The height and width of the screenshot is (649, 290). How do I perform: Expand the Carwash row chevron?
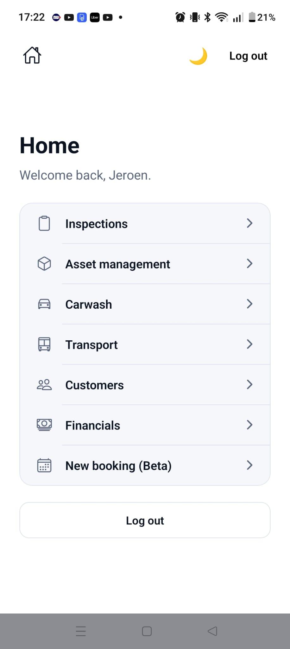coord(249,304)
